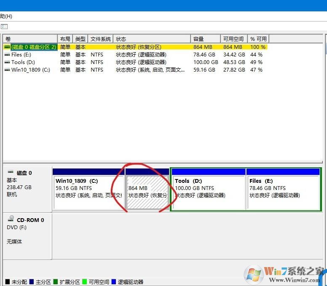Screen dimensions: 327x286
Task: Sort by the 可用空间 column header
Action: pyautogui.click(x=233, y=39)
